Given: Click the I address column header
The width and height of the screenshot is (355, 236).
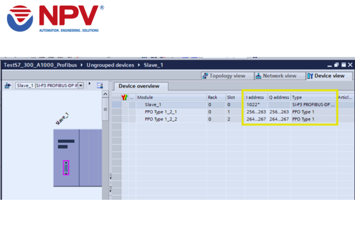Looking at the screenshot, I should 255,97.
